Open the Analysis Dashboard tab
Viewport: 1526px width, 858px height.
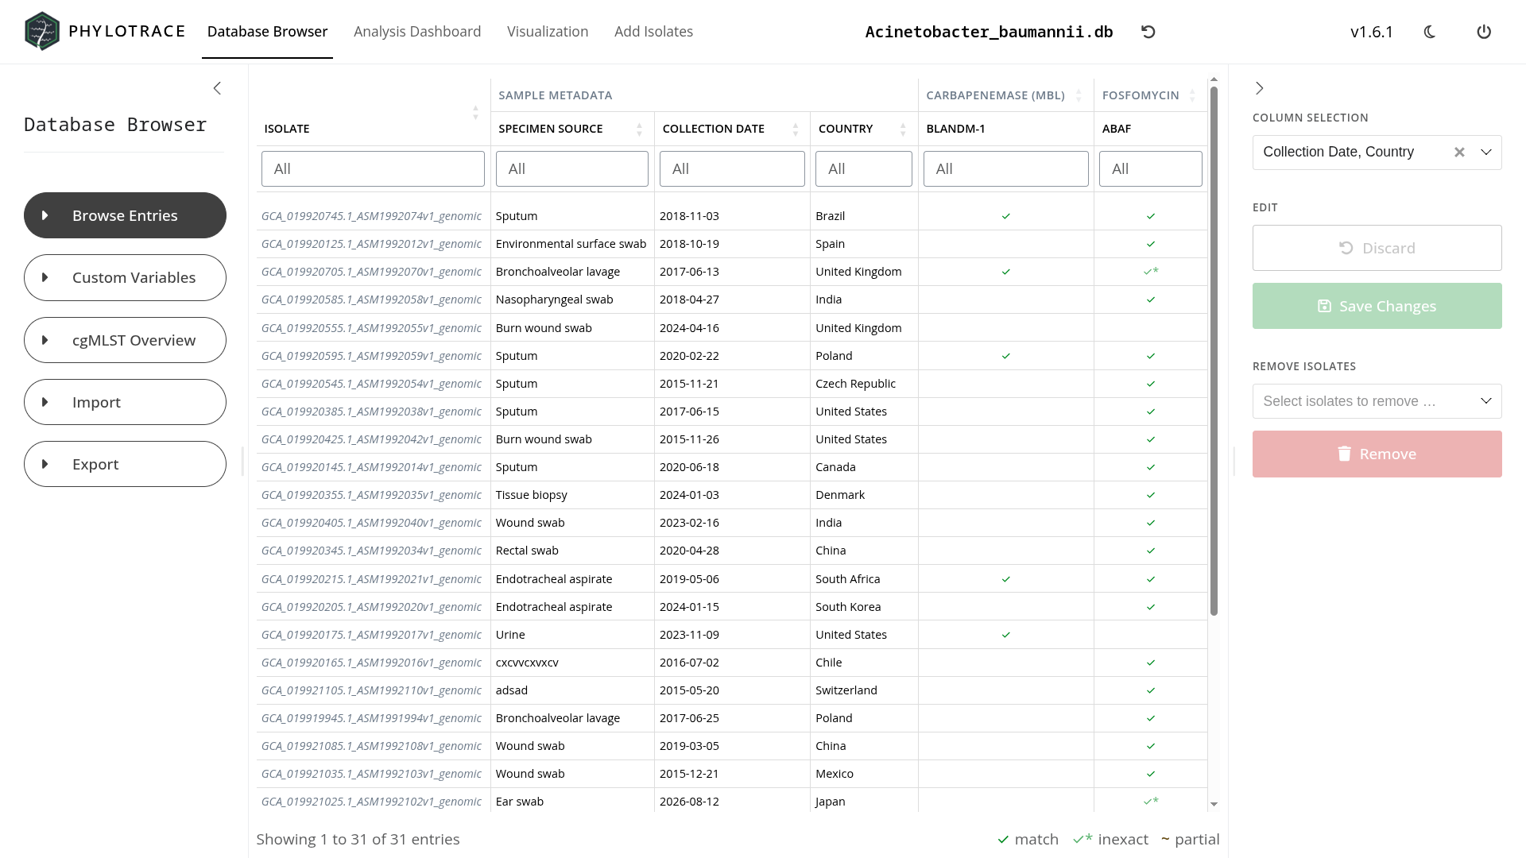coord(417,32)
